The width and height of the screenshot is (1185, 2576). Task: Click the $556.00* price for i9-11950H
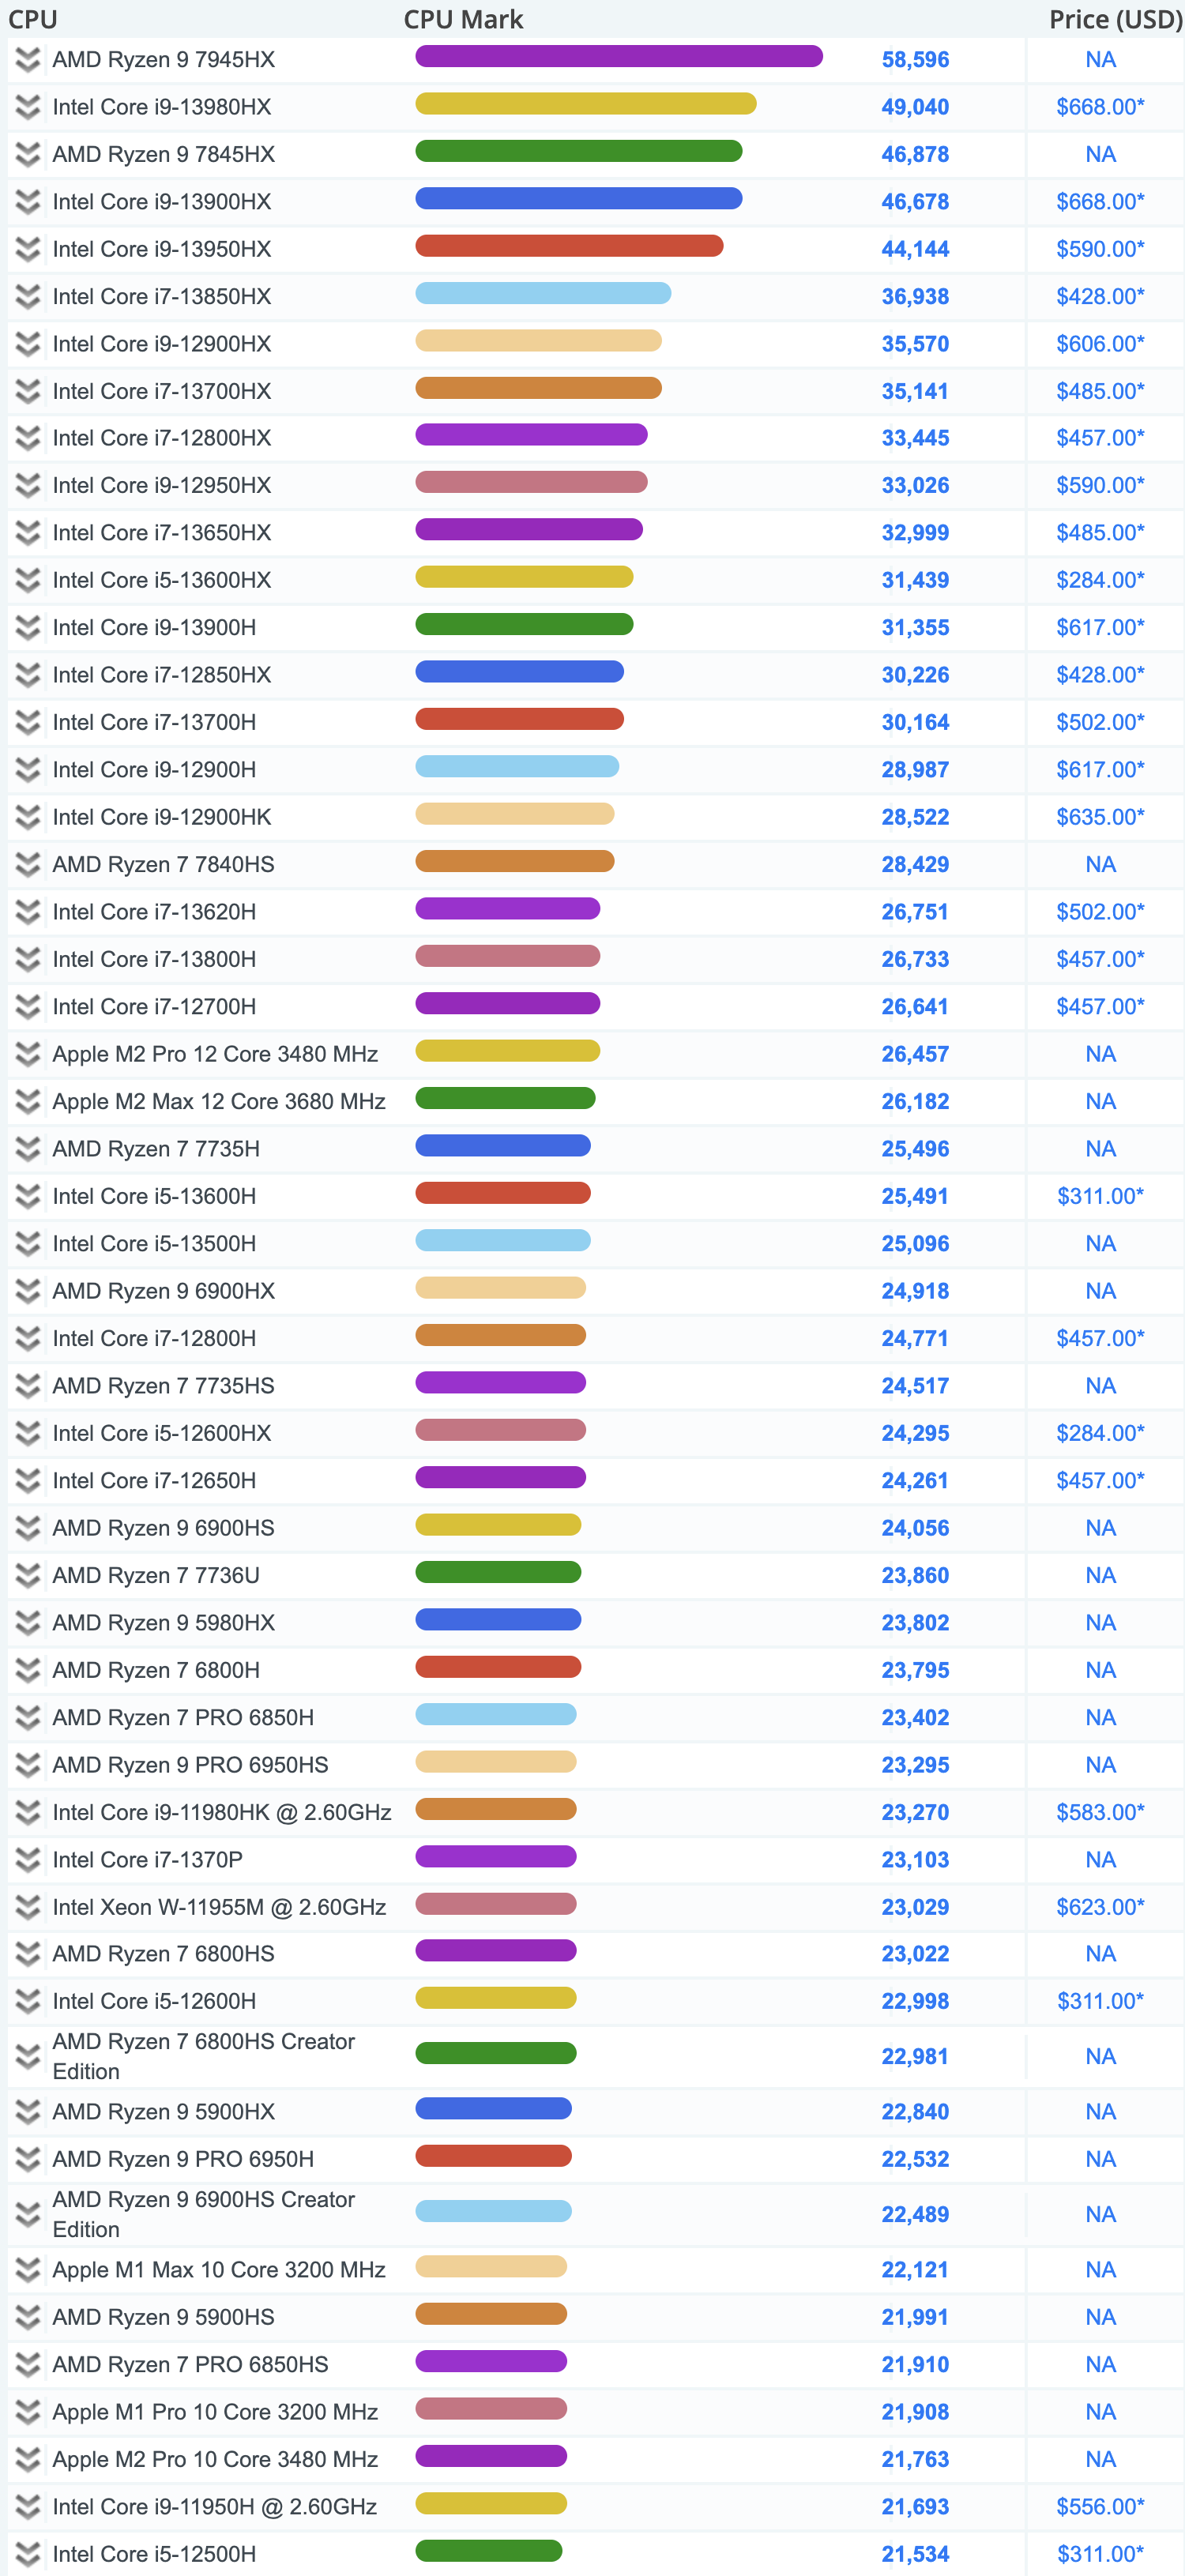1100,2508
